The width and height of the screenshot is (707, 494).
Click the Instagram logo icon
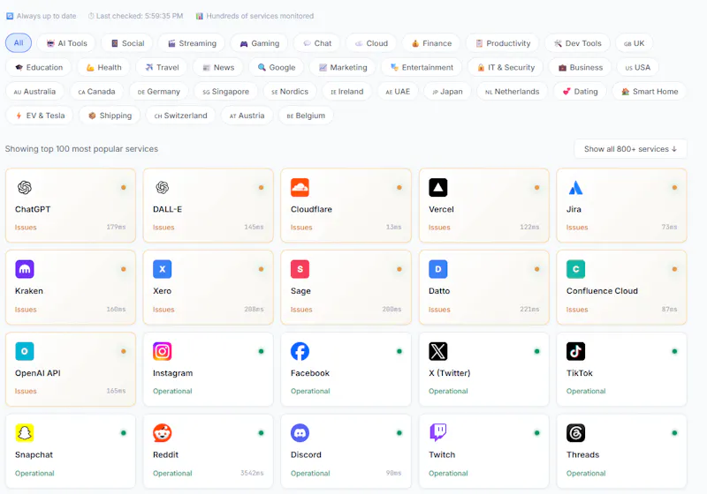click(162, 351)
